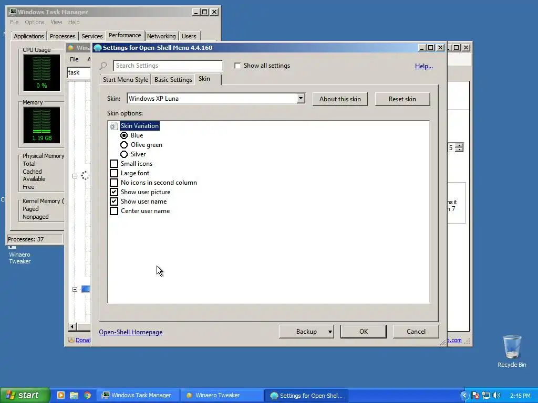
Task: Expand hidden tray icons arrow
Action: point(464,396)
